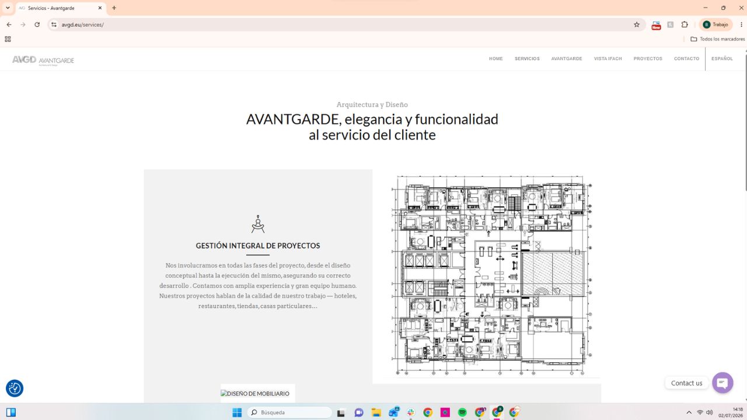Open cookie preferences badge
747x420 pixels.
(x=15, y=388)
